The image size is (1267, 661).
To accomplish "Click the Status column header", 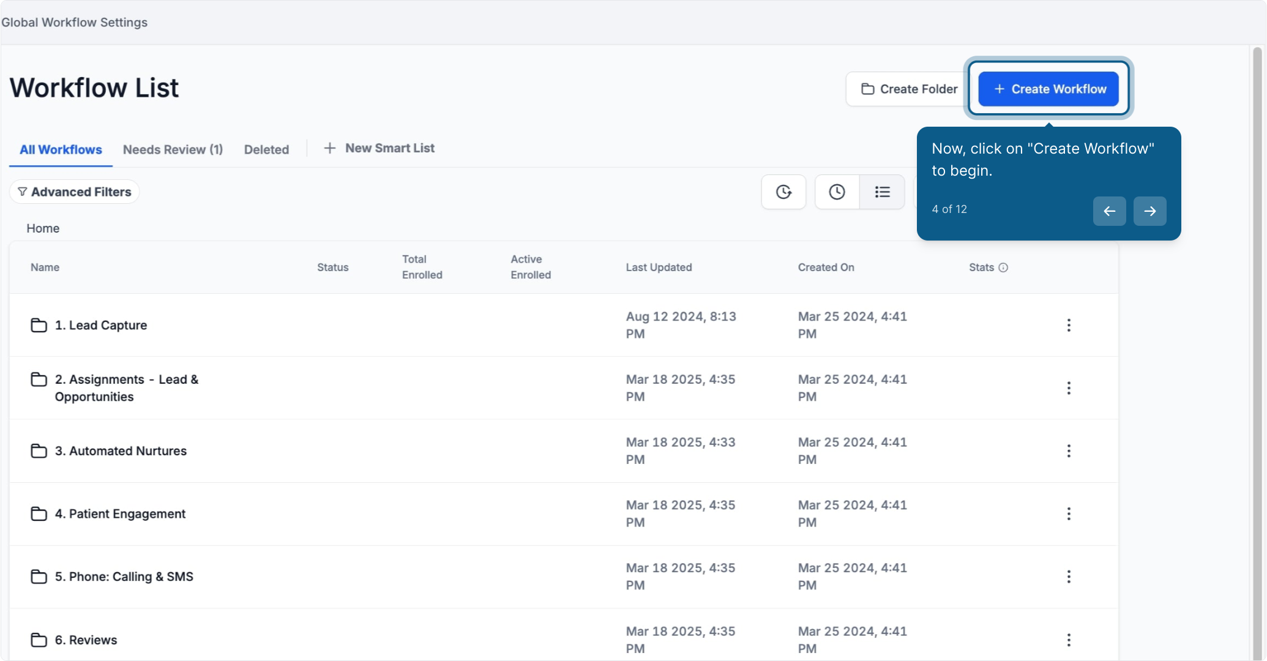I will (x=332, y=267).
